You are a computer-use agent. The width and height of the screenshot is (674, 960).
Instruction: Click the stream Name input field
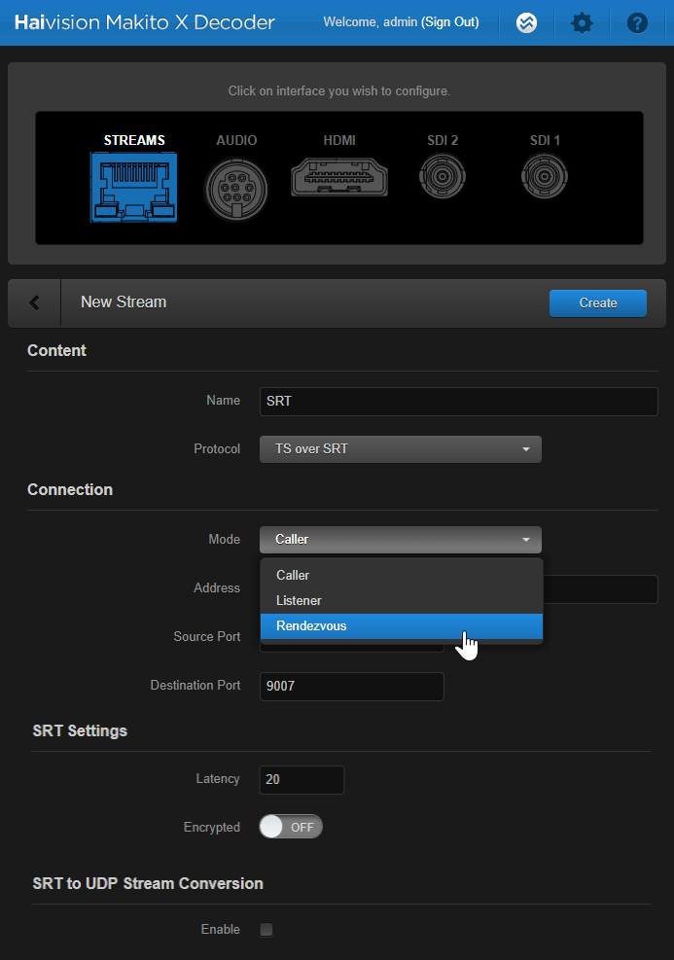[x=458, y=401]
